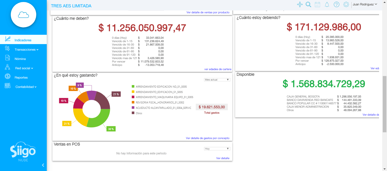387x171 pixels.
Task: Open the calendar icon in the header
Action: coord(318,5)
